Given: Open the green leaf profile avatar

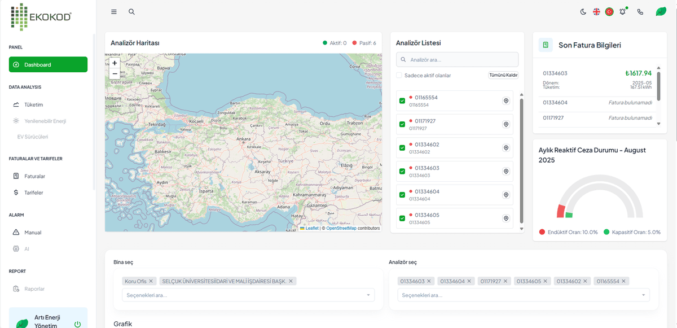Looking at the screenshot, I should tap(661, 11).
